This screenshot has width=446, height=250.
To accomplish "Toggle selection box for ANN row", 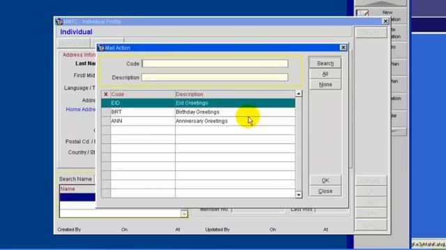I will (106, 121).
